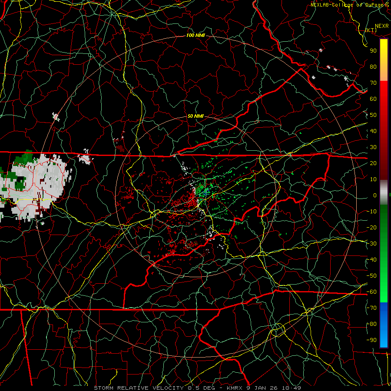Click the 60 label on the velocity scale
The height and width of the screenshot is (391, 391).
tap(373, 99)
